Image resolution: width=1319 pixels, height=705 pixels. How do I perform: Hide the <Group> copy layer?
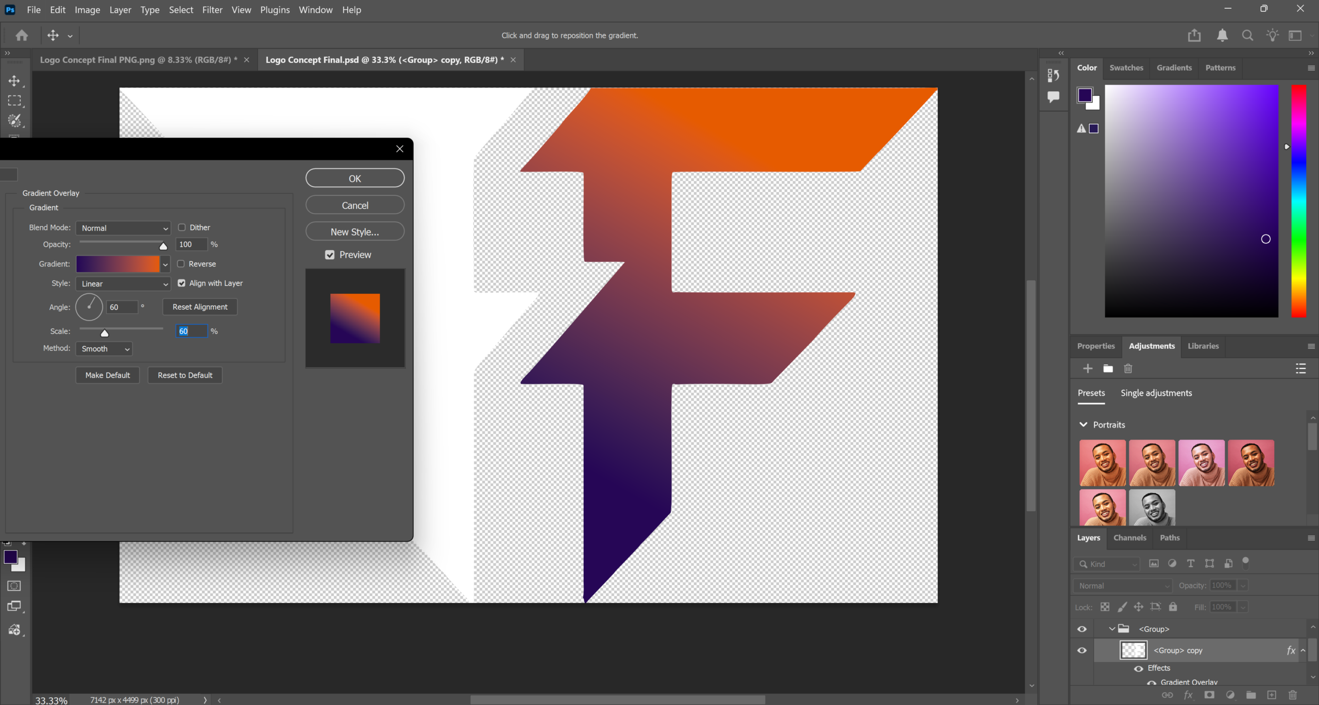pyautogui.click(x=1082, y=650)
